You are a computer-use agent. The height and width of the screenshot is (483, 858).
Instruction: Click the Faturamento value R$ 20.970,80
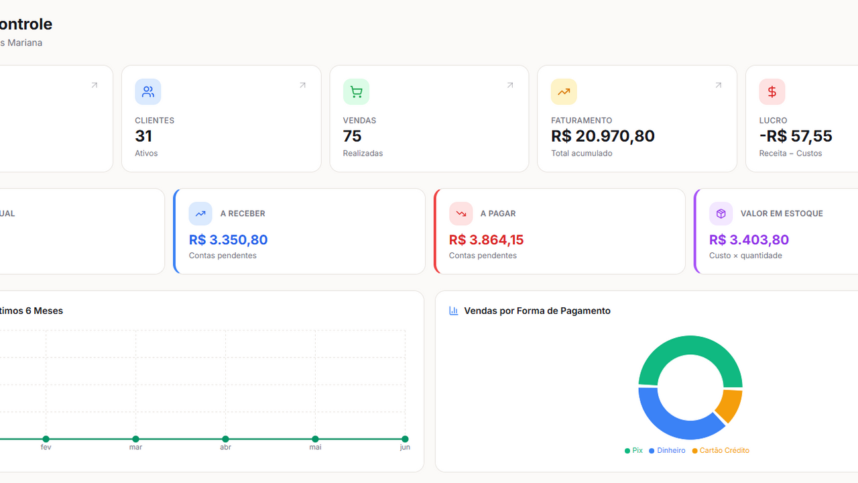[603, 136]
